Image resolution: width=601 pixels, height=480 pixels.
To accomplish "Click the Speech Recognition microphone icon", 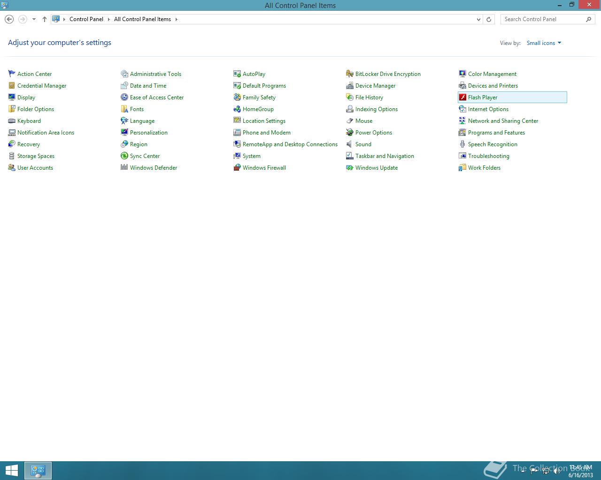I will click(x=462, y=144).
